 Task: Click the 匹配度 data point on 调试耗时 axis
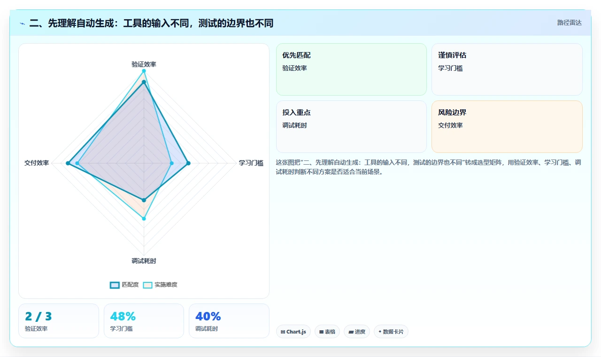point(144,200)
